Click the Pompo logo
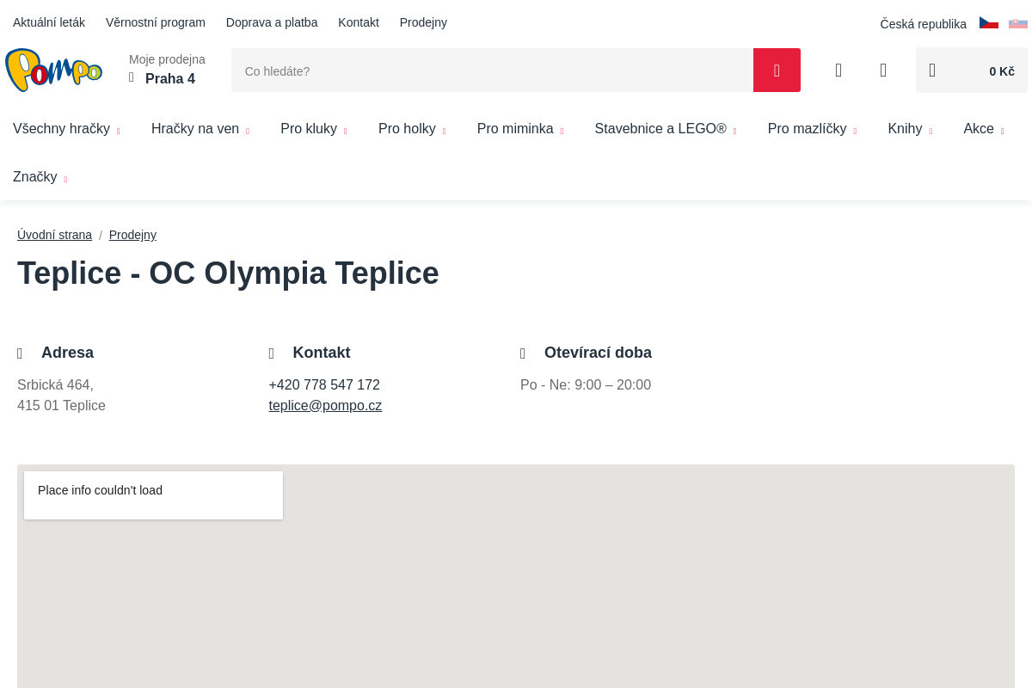 click(x=53, y=71)
